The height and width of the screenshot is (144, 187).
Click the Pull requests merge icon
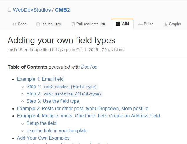(x=73, y=24)
